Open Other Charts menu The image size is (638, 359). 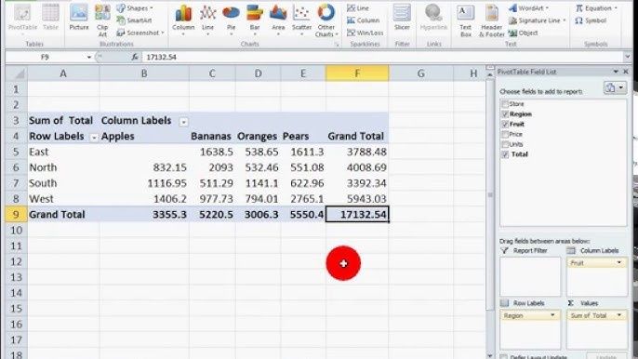[326, 20]
